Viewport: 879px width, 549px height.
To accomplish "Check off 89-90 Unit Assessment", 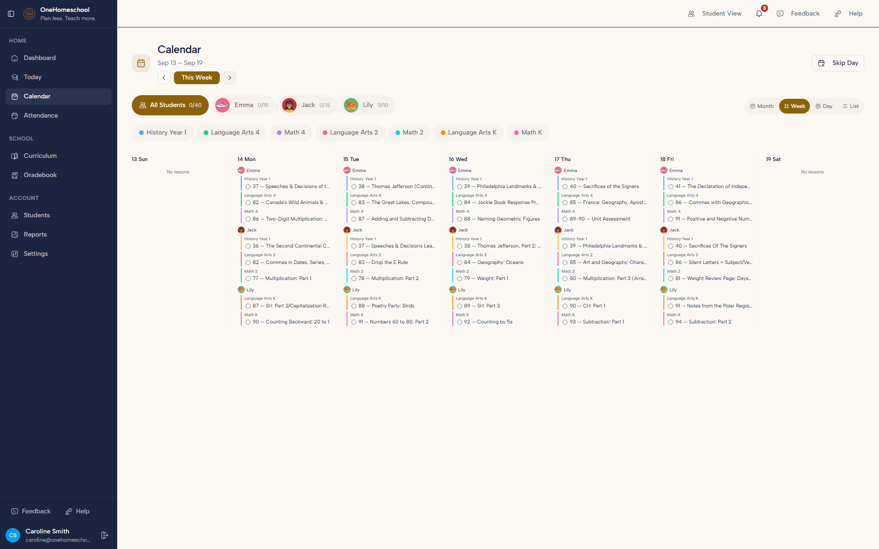I will click(x=565, y=219).
